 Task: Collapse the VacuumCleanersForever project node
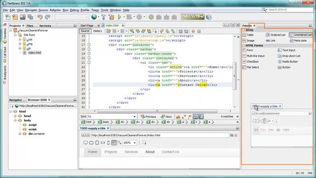(11, 31)
